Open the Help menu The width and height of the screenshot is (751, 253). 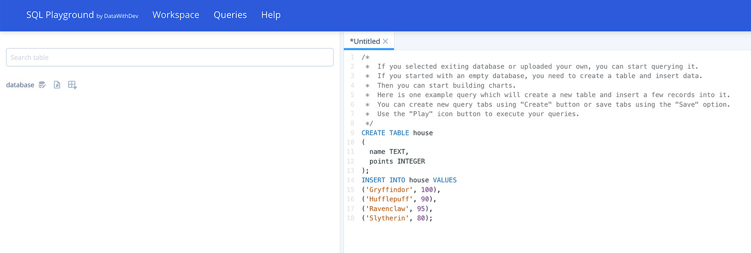271,15
